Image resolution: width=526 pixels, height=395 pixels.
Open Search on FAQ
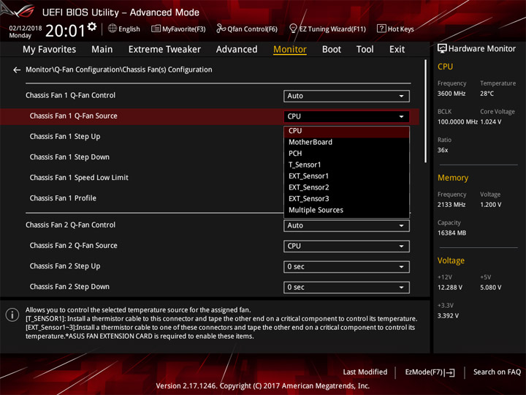pos(497,372)
